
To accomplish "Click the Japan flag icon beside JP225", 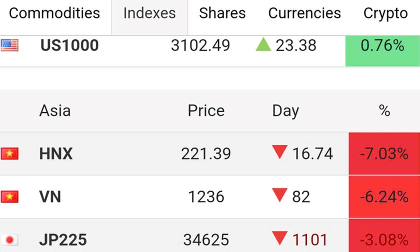I will 9,240.
